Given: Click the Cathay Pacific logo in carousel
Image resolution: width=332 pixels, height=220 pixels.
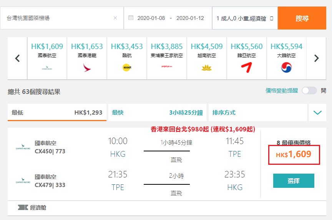Looking at the screenshot, I should 47,68.
